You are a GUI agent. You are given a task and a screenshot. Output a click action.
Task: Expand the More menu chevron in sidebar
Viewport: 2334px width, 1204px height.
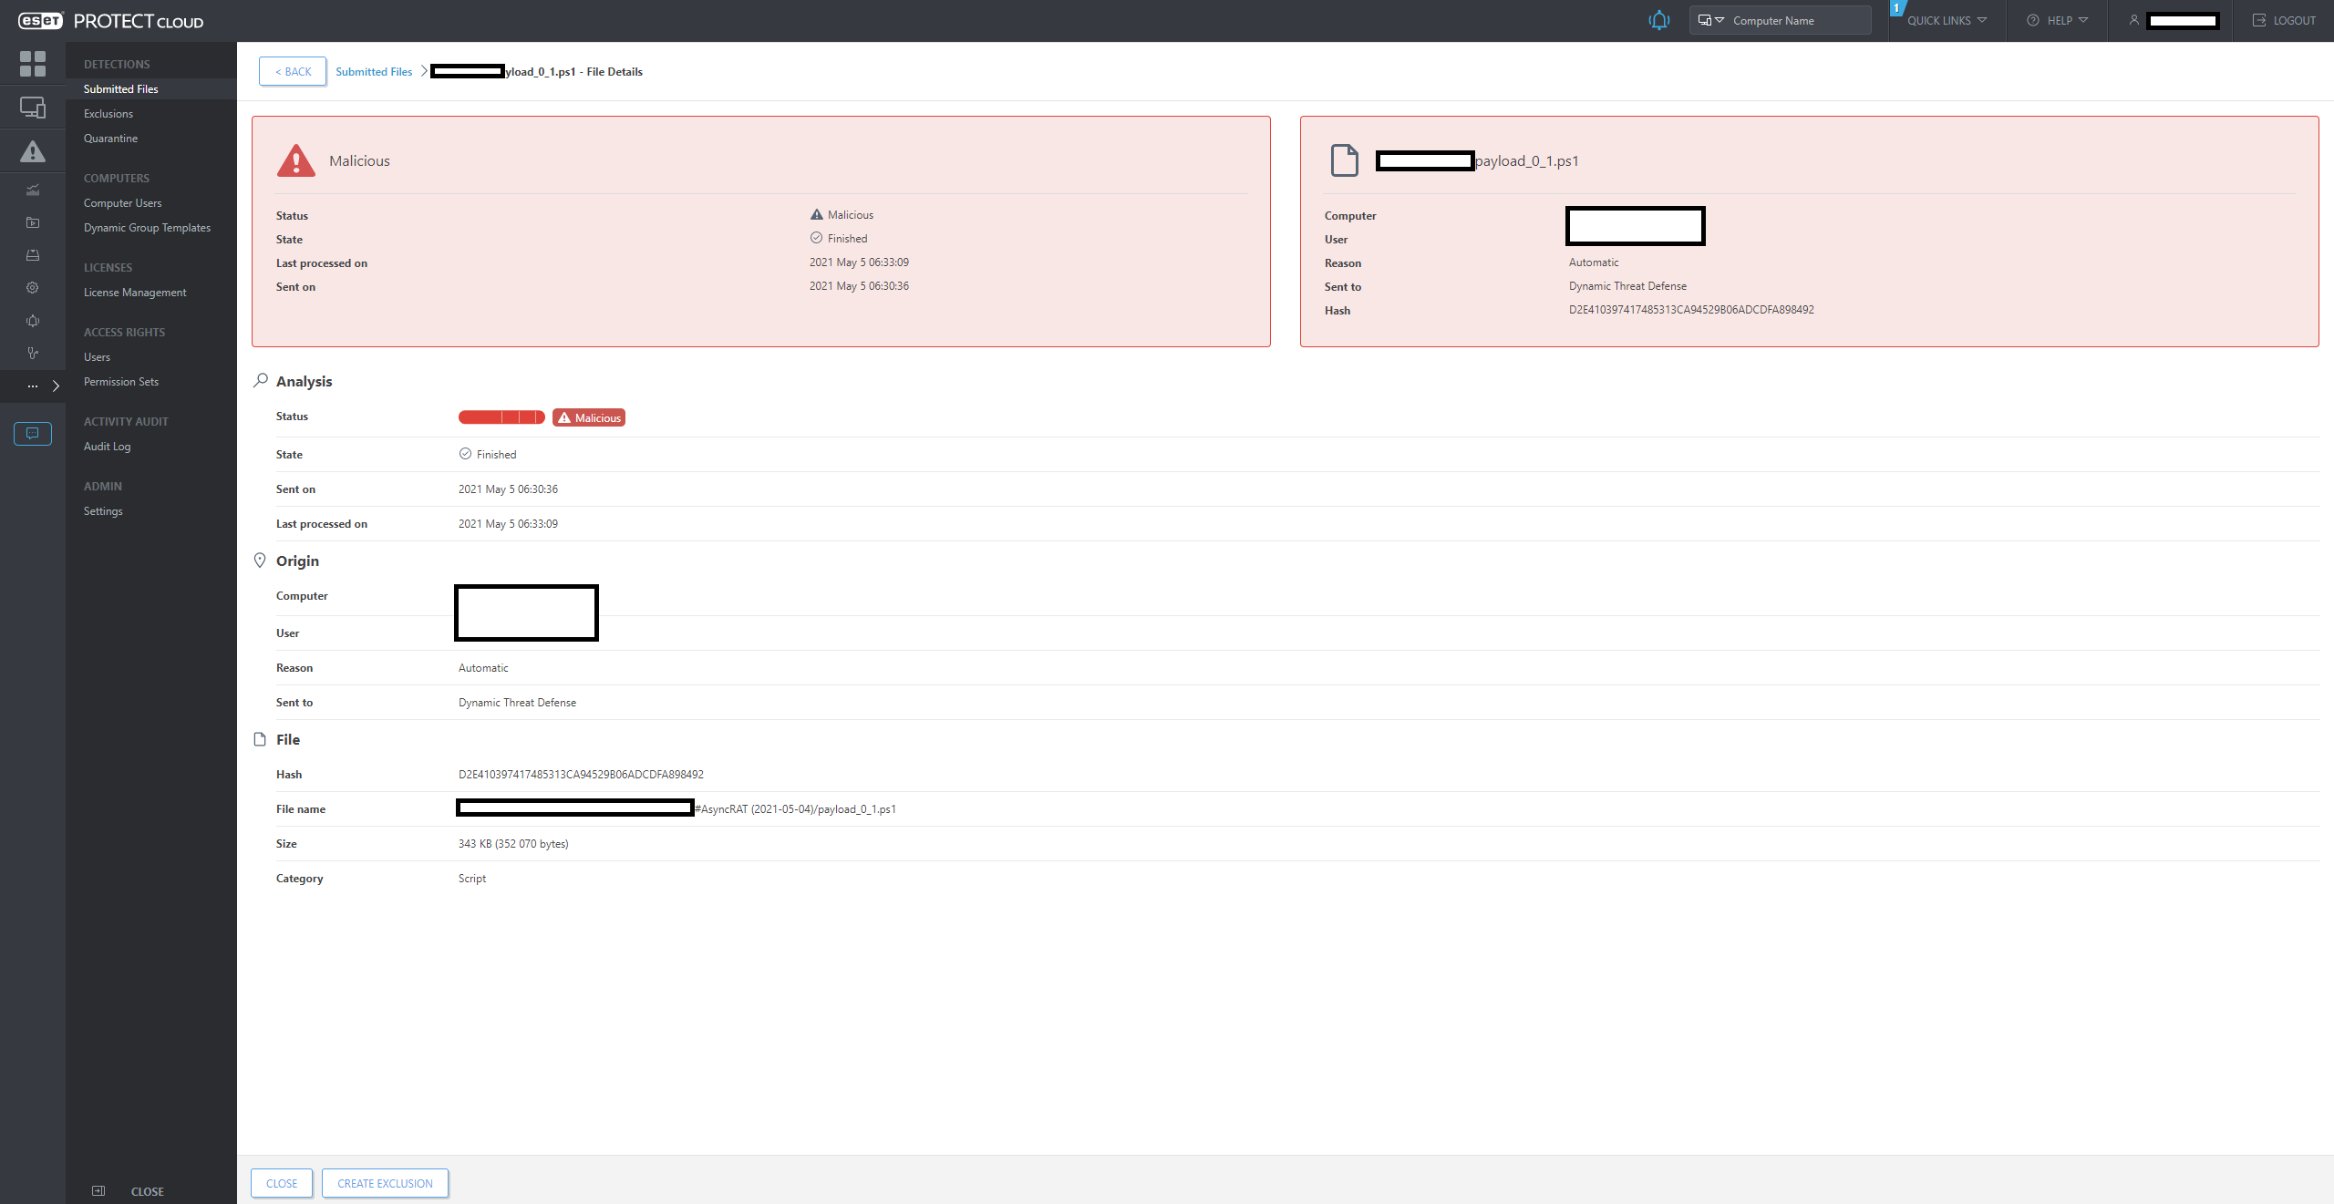56,386
